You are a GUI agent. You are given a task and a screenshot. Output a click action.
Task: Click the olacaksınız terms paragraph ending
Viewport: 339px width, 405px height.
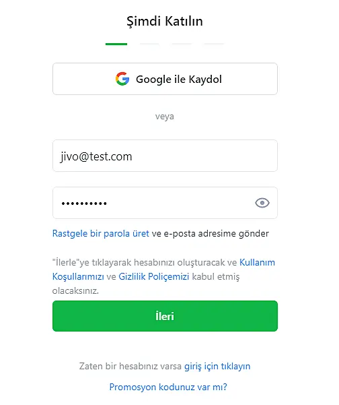(x=75, y=291)
